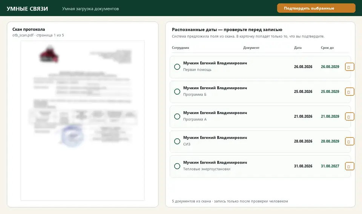Click the Документ column header
The image size is (362, 214).
(251, 48)
